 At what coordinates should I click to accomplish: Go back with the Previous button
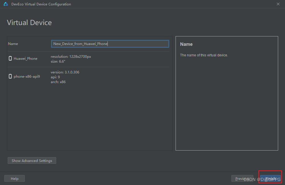point(242,179)
